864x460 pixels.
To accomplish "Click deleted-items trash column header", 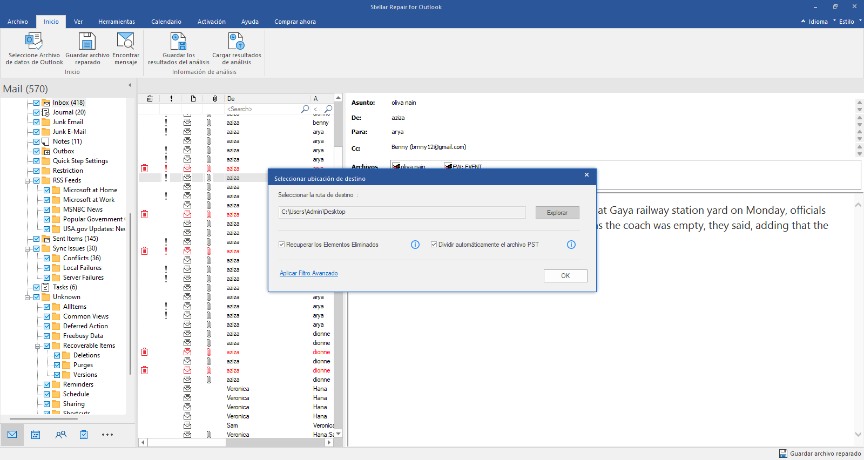I will coord(150,98).
